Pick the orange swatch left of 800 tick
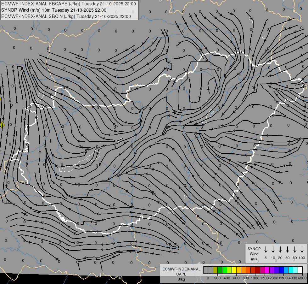Viewport: 308px width, 284px height. (244, 270)
